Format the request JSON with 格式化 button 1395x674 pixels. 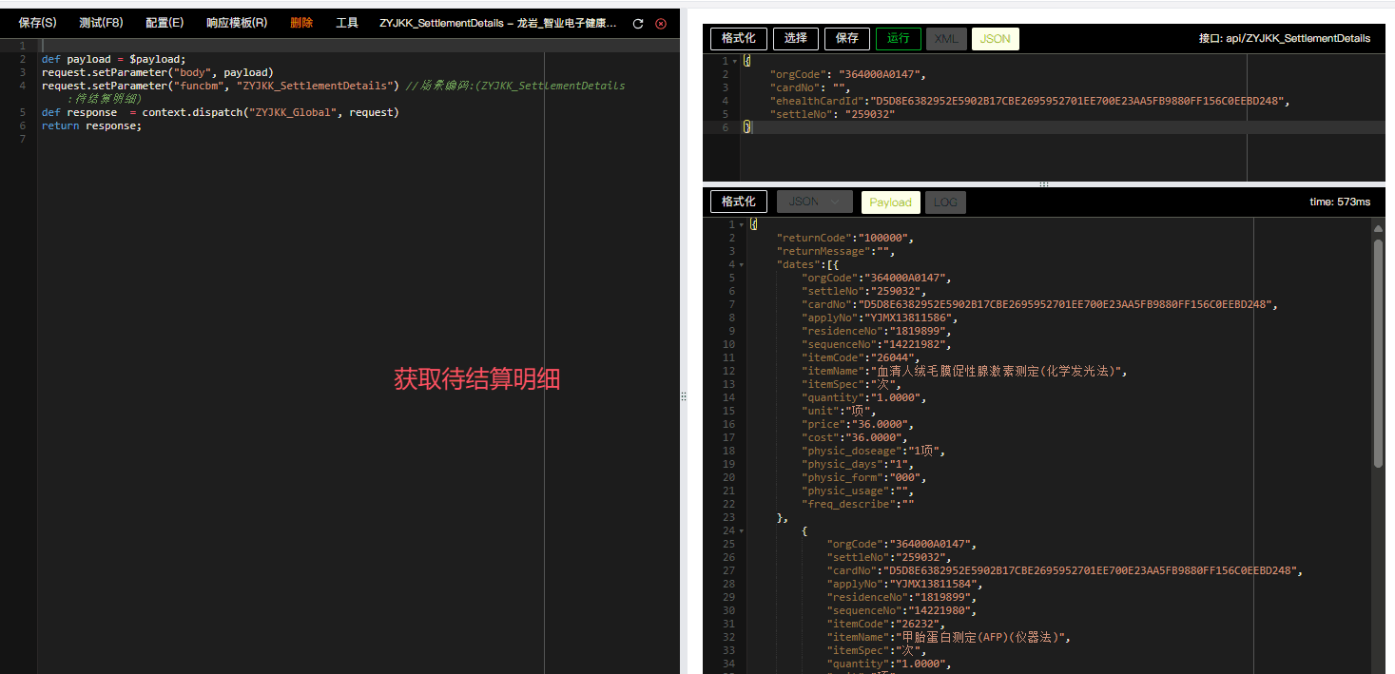pos(739,38)
